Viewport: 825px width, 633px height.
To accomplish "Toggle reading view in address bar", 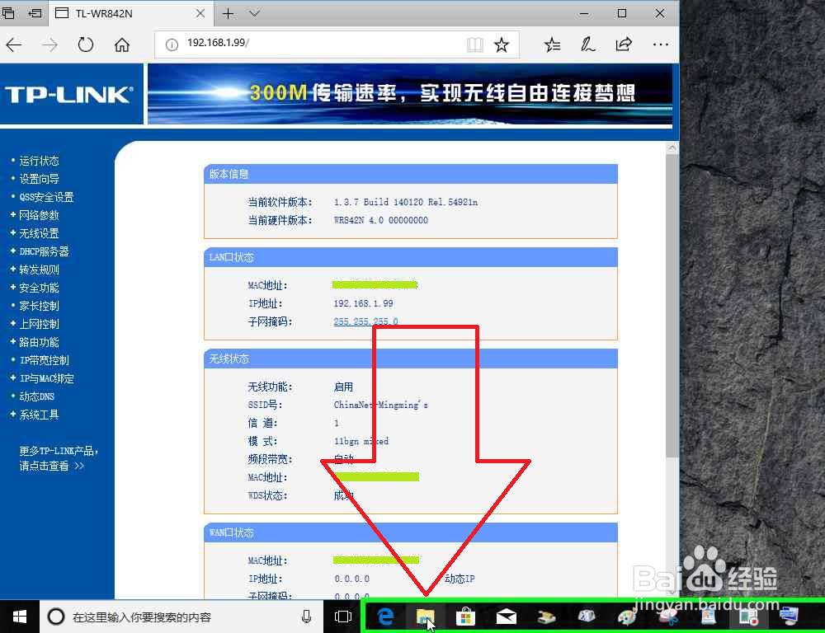I will [474, 45].
